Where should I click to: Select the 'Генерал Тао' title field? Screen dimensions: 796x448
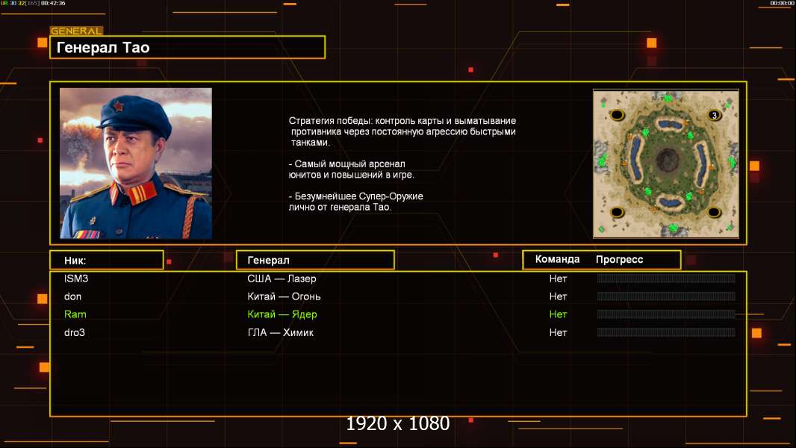187,47
